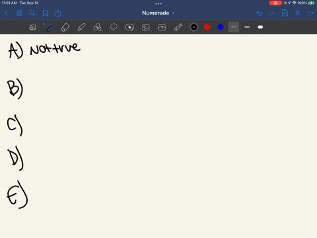Viewport: 317px width, 238px height.
Task: Open the Elements sticker tool
Action: pos(129,27)
